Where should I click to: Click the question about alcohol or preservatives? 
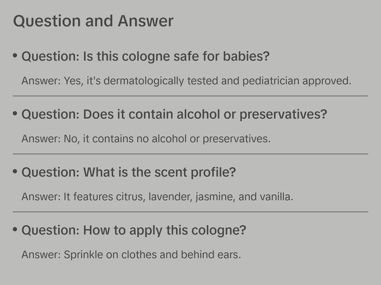click(174, 115)
